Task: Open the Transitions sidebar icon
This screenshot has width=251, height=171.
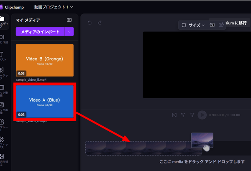Action: click(x=4, y=160)
